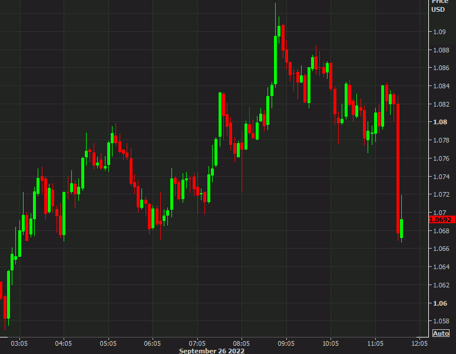The image size is (456, 354).
Task: Click the 10:05 time axis label
Action: 331,343
